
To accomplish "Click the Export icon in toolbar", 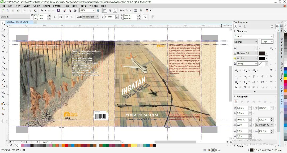I will (x=70, y=11).
